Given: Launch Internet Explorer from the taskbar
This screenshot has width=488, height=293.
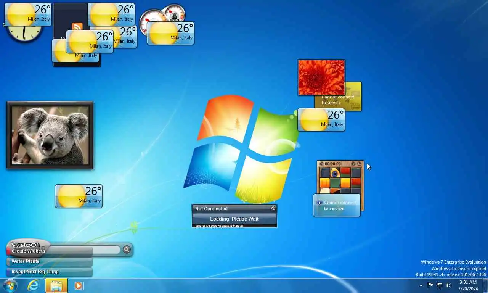Looking at the screenshot, I should 33,285.
